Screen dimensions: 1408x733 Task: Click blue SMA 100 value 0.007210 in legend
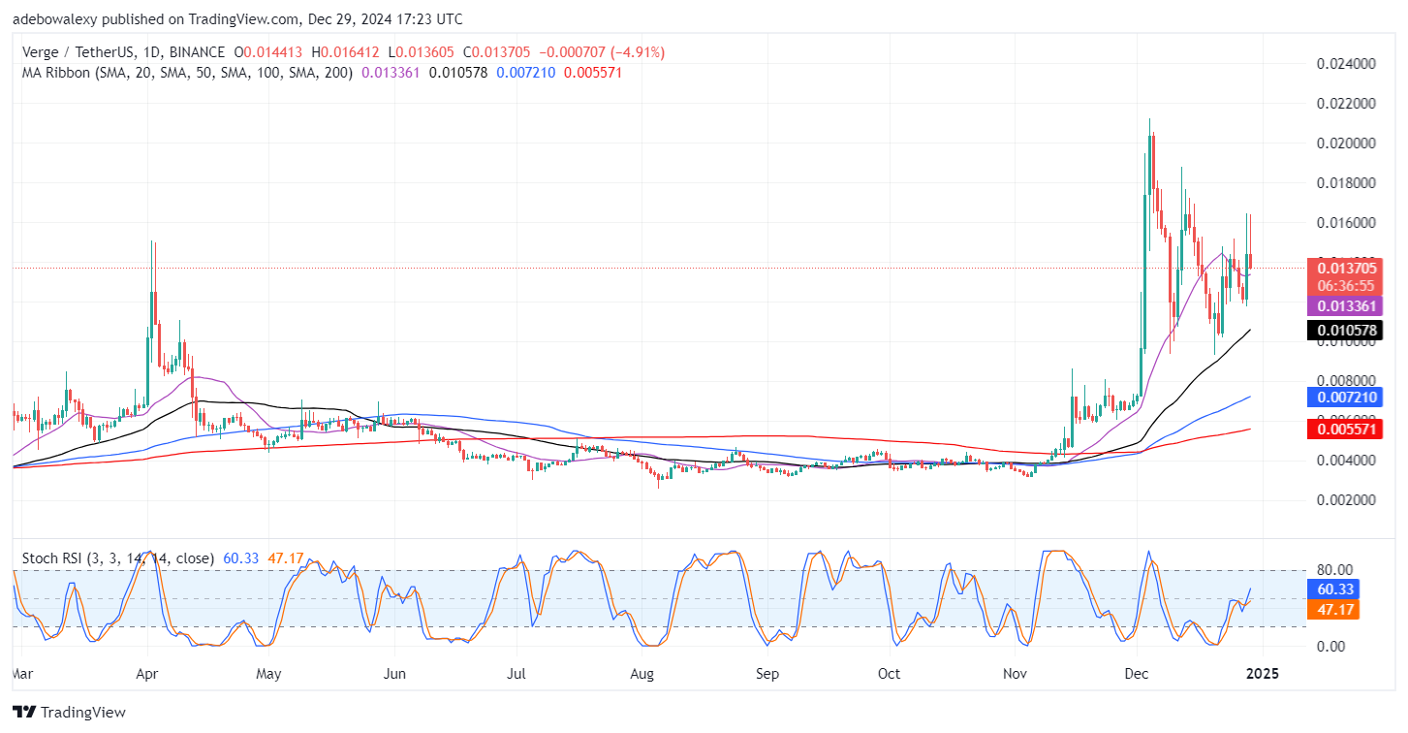coord(526,73)
